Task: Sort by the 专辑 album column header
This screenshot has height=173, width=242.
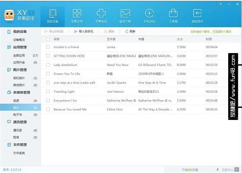Action: 141,39
